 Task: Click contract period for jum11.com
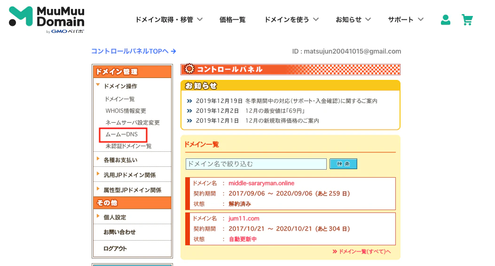[289, 229]
